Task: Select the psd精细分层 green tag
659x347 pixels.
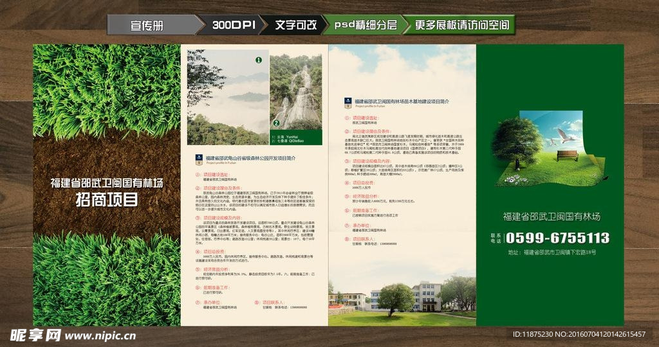Action: (366, 25)
